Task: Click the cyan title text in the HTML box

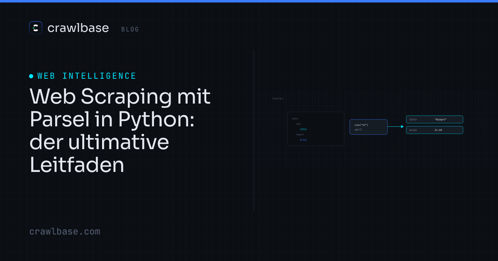Action: (x=303, y=129)
